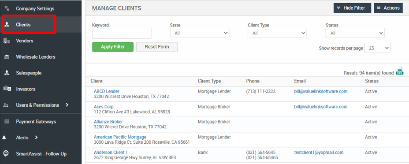Screen dimensions: 409x164
Task: Click ABCD Lender's bill@valuelinksoftware.com email
Action: [x=321, y=92]
